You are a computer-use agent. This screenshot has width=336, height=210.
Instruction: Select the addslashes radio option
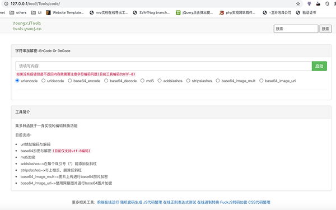coord(160,81)
